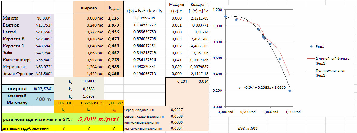Select the Максимальне відхилення value 0,0894
Viewport: 357px width, 133px height.
point(176,129)
